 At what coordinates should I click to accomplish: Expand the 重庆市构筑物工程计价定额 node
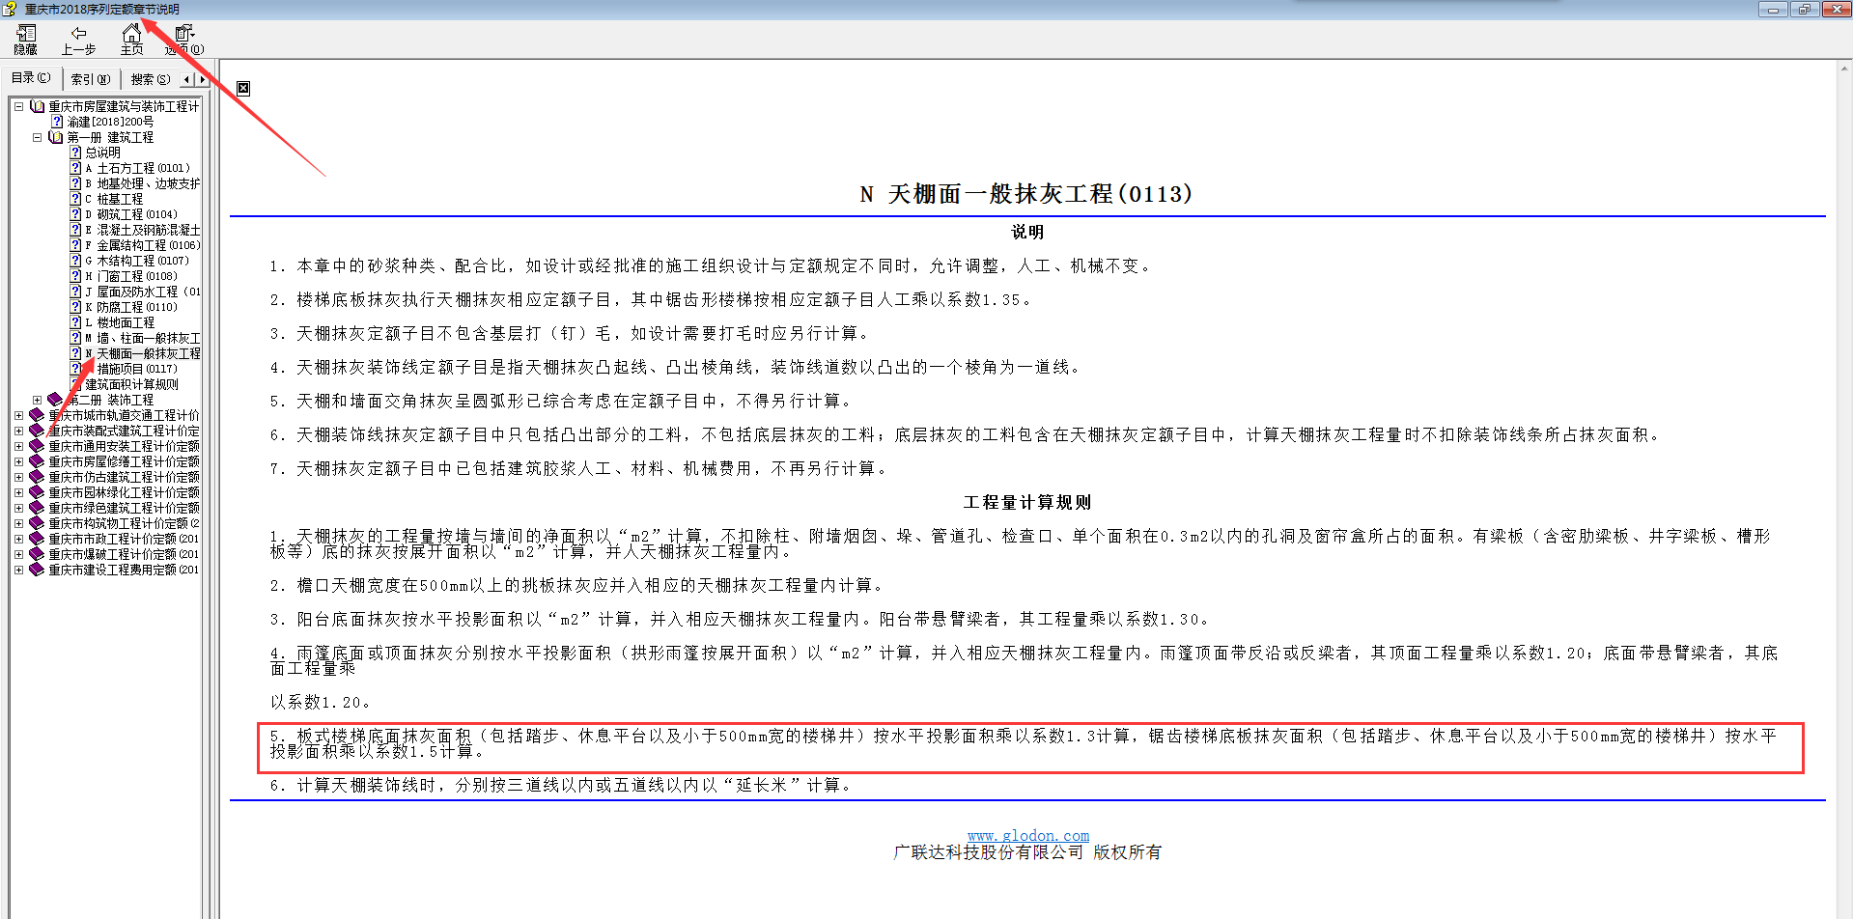tap(18, 523)
